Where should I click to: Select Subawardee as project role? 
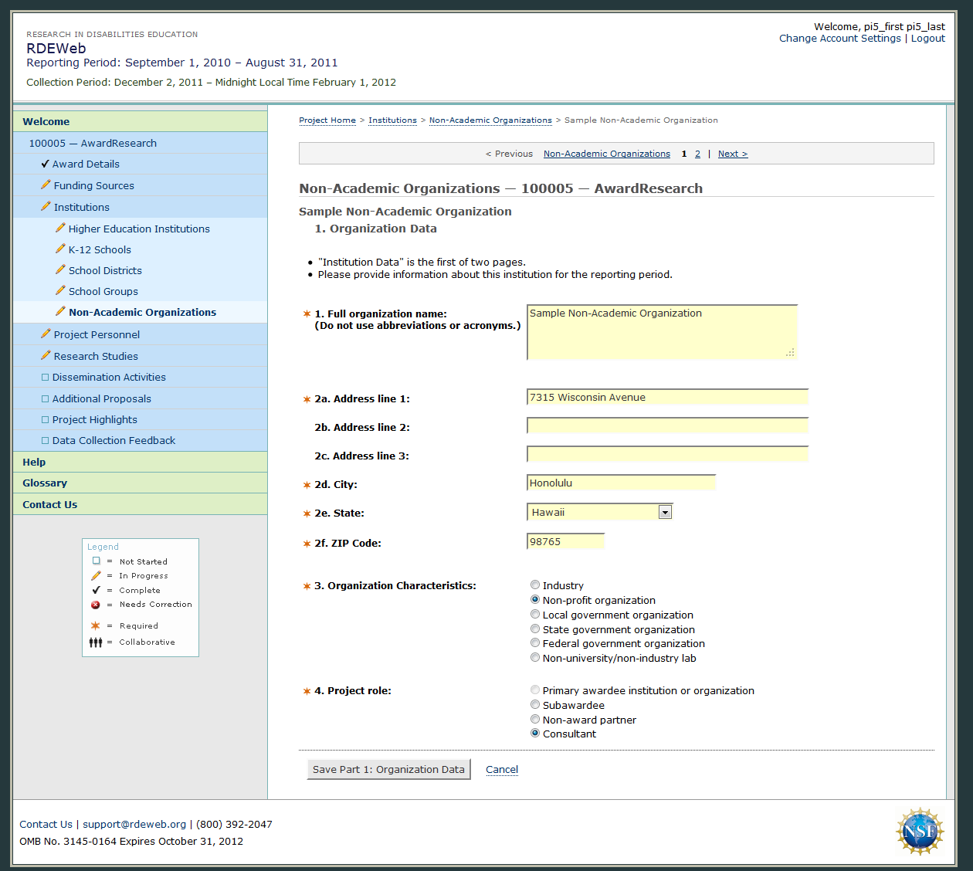[535, 705]
